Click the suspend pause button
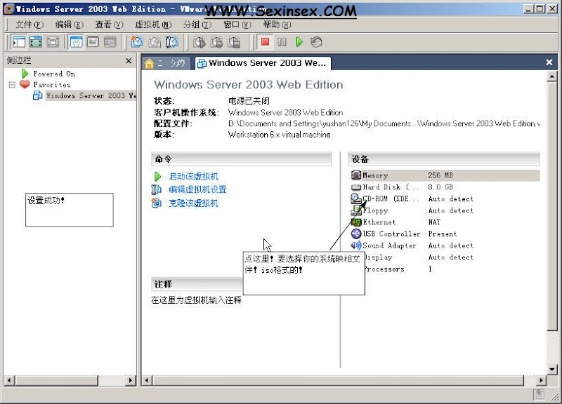 pyautogui.click(x=282, y=42)
